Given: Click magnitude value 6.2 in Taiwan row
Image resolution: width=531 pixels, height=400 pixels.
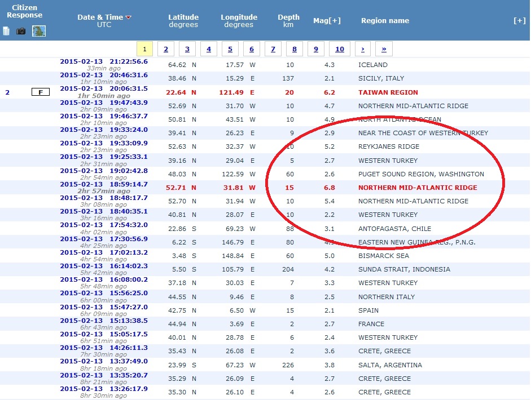Looking at the screenshot, I should 329,92.
